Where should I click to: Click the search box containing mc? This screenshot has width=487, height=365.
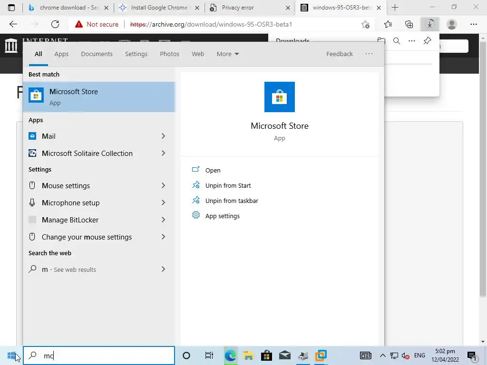[x=99, y=355]
